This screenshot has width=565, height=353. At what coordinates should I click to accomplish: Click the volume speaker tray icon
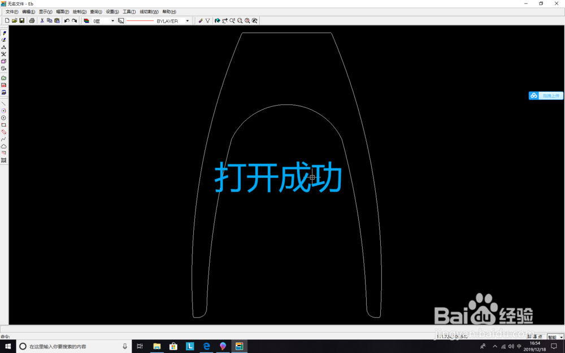coord(511,347)
